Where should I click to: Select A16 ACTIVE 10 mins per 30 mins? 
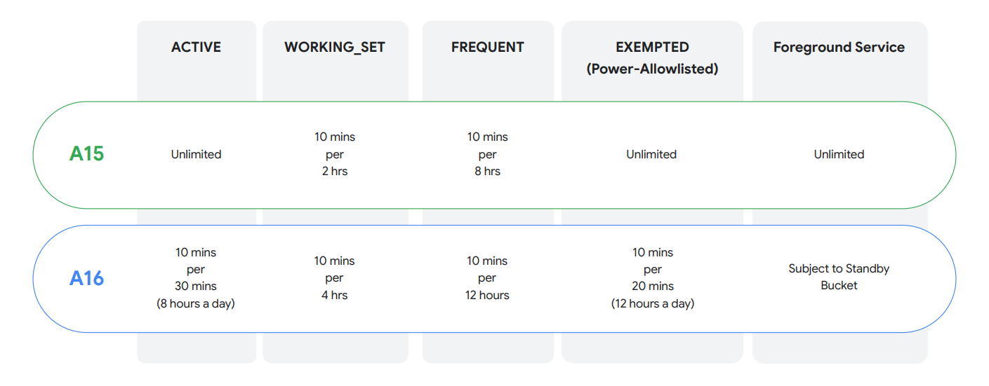[x=196, y=269]
